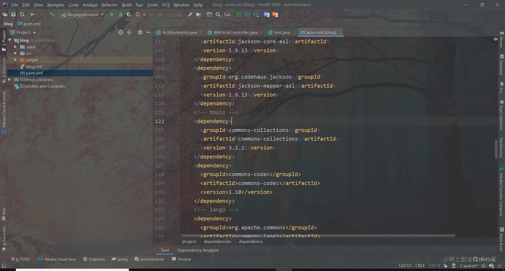Viewport: 505px width, 271px height.
Task: Toggle read-only lock icon in status bar
Action: (446, 266)
